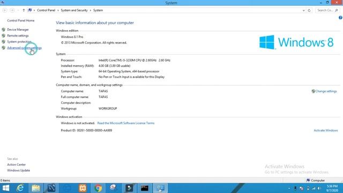The height and width of the screenshot is (193, 343).
Task: Click the shield icon beside Device Manager
Action: [4, 29]
